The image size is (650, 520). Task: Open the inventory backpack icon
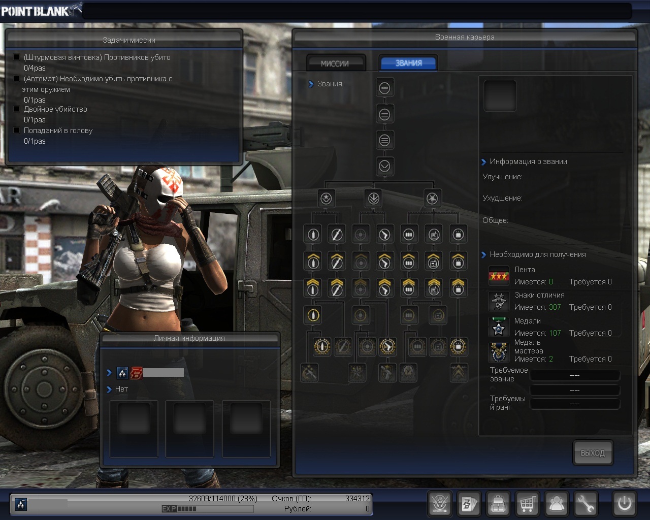(498, 504)
